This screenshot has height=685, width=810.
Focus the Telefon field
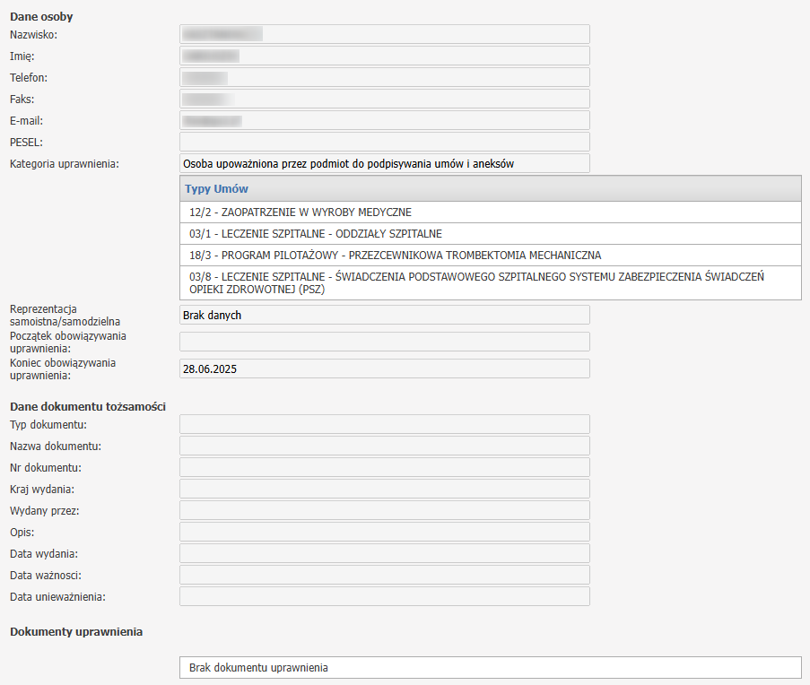(x=385, y=77)
